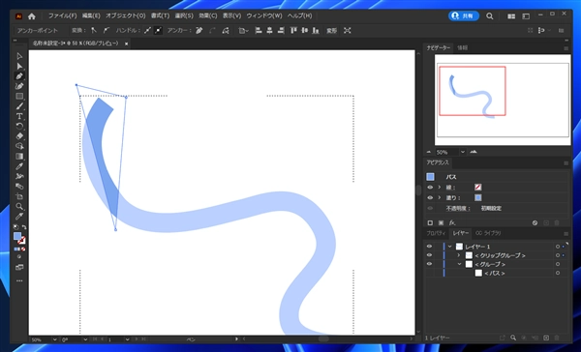Activate the Zoom tool in toolbar
Viewport: 581px width, 352px height.
19,206
